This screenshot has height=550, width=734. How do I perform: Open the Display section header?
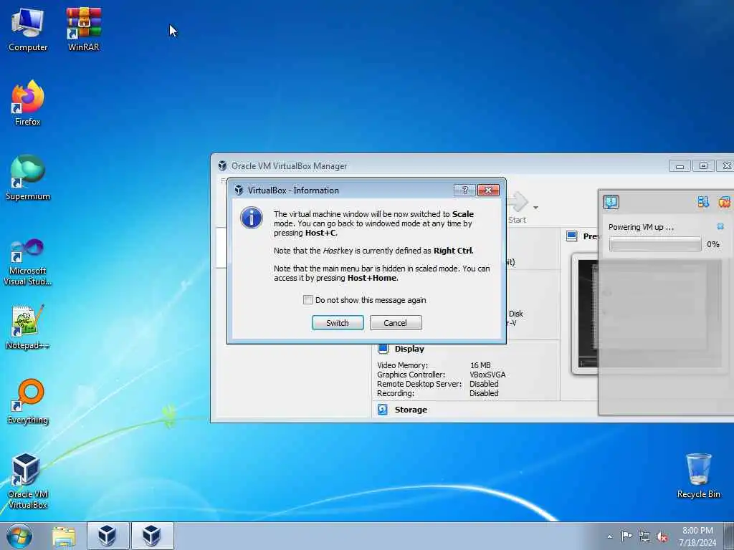coord(409,349)
